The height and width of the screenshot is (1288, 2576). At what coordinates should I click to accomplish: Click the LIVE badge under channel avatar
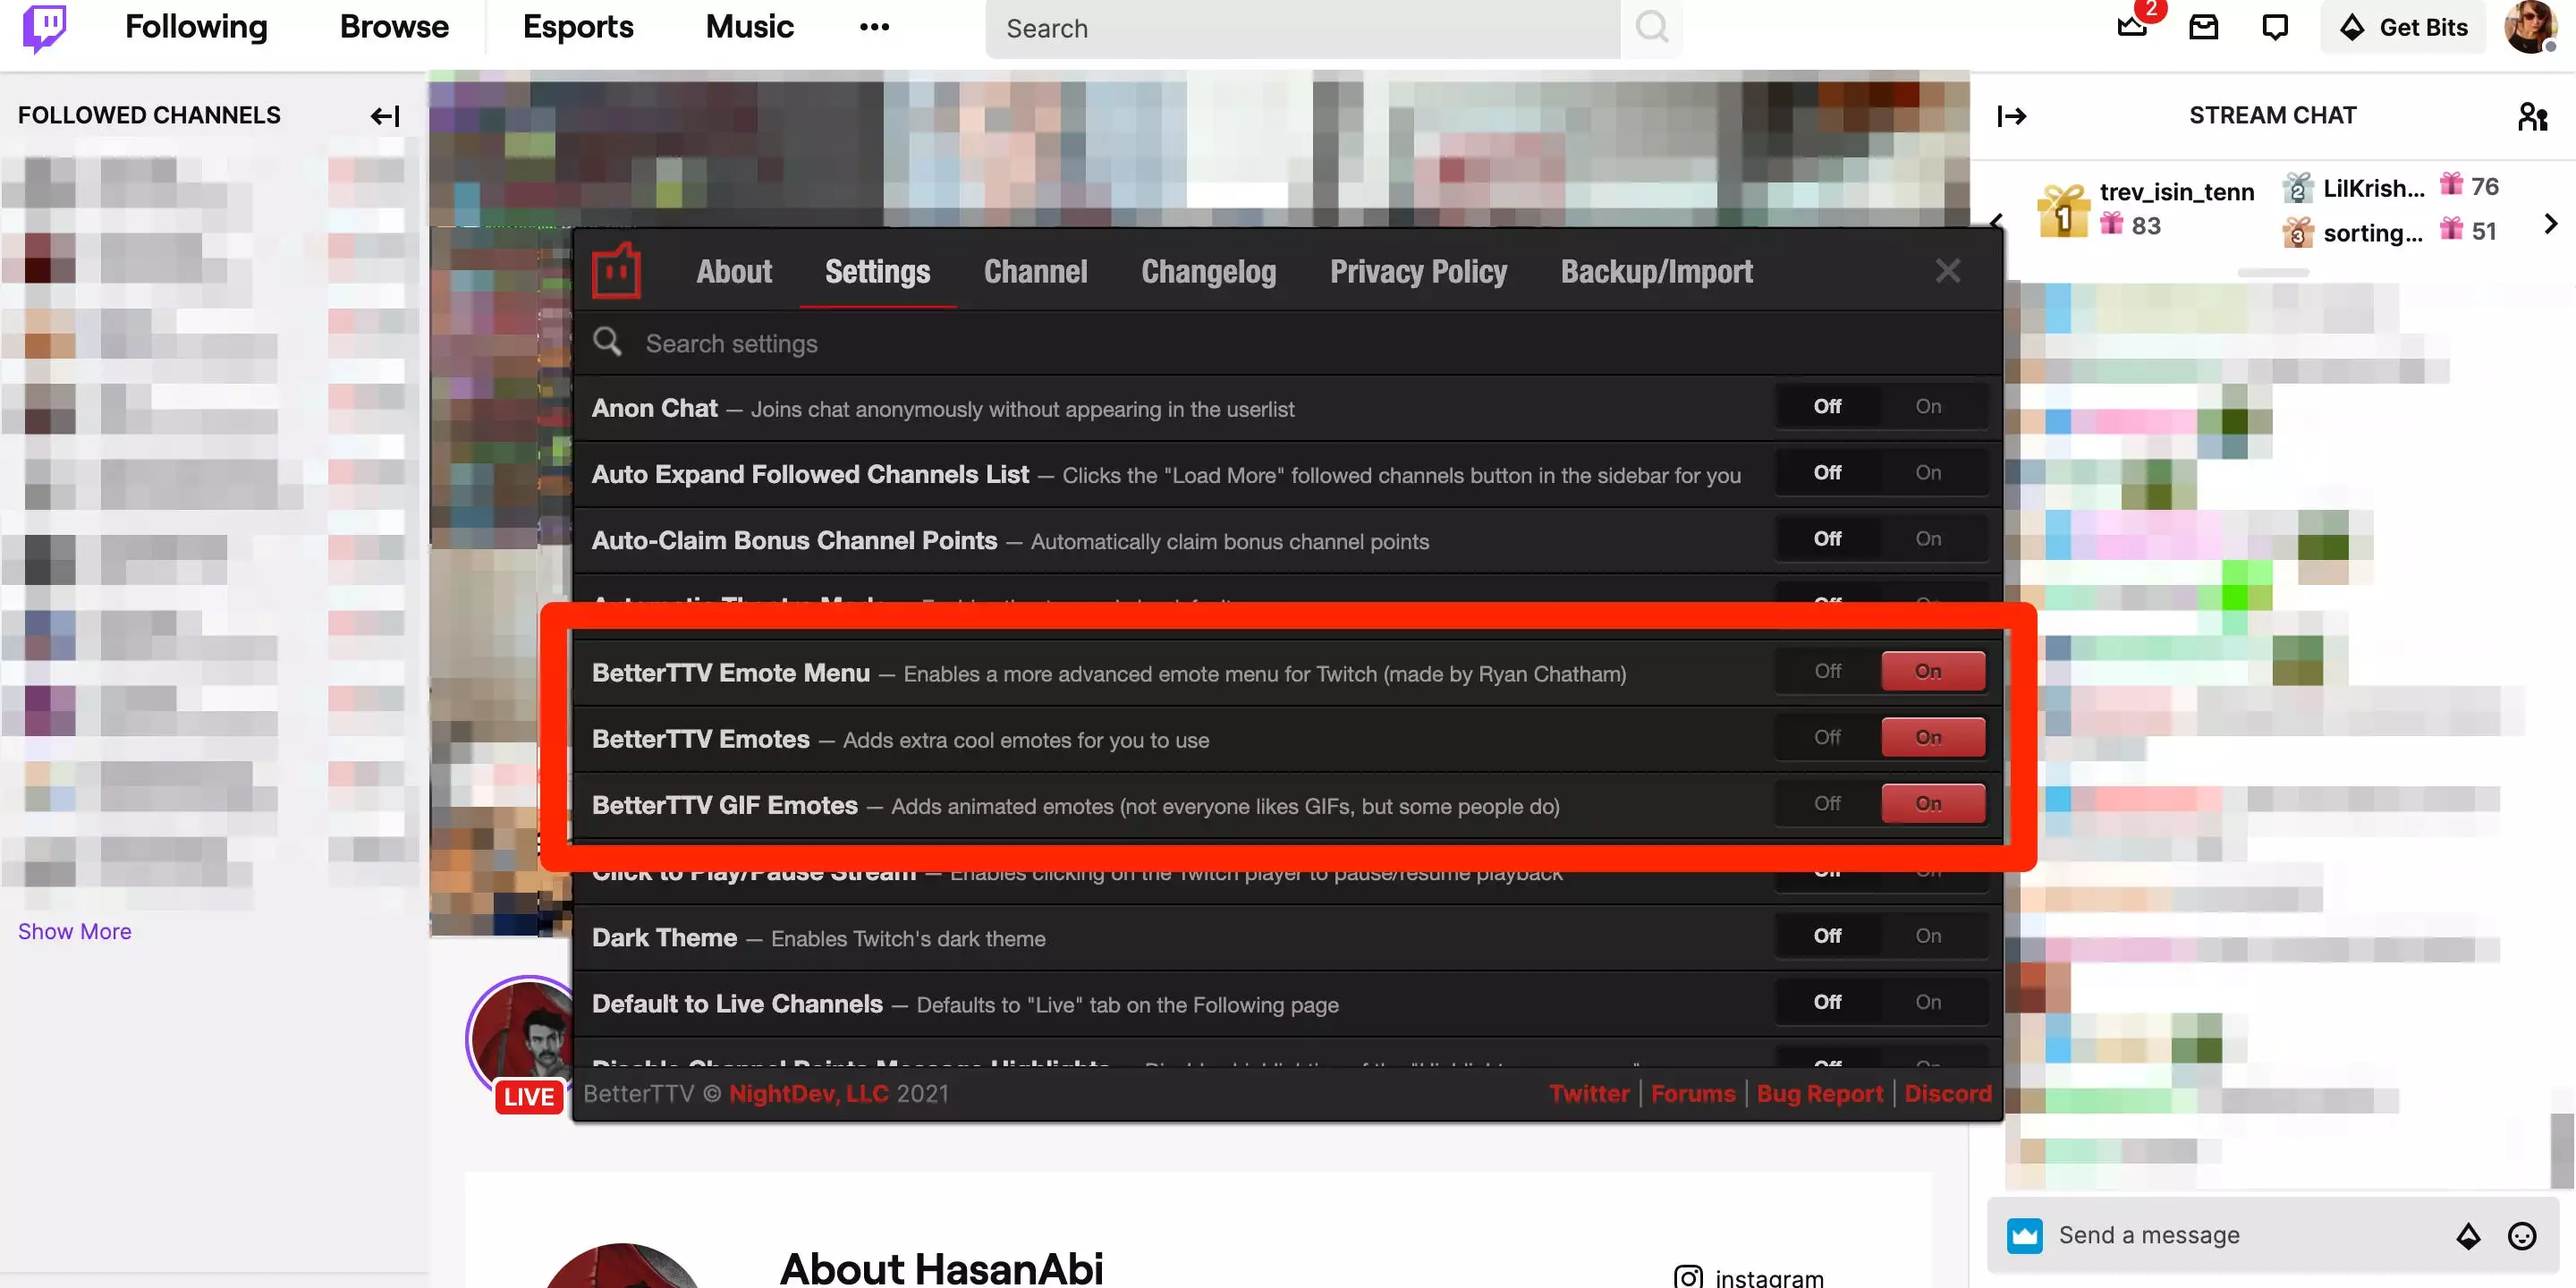[x=528, y=1097]
